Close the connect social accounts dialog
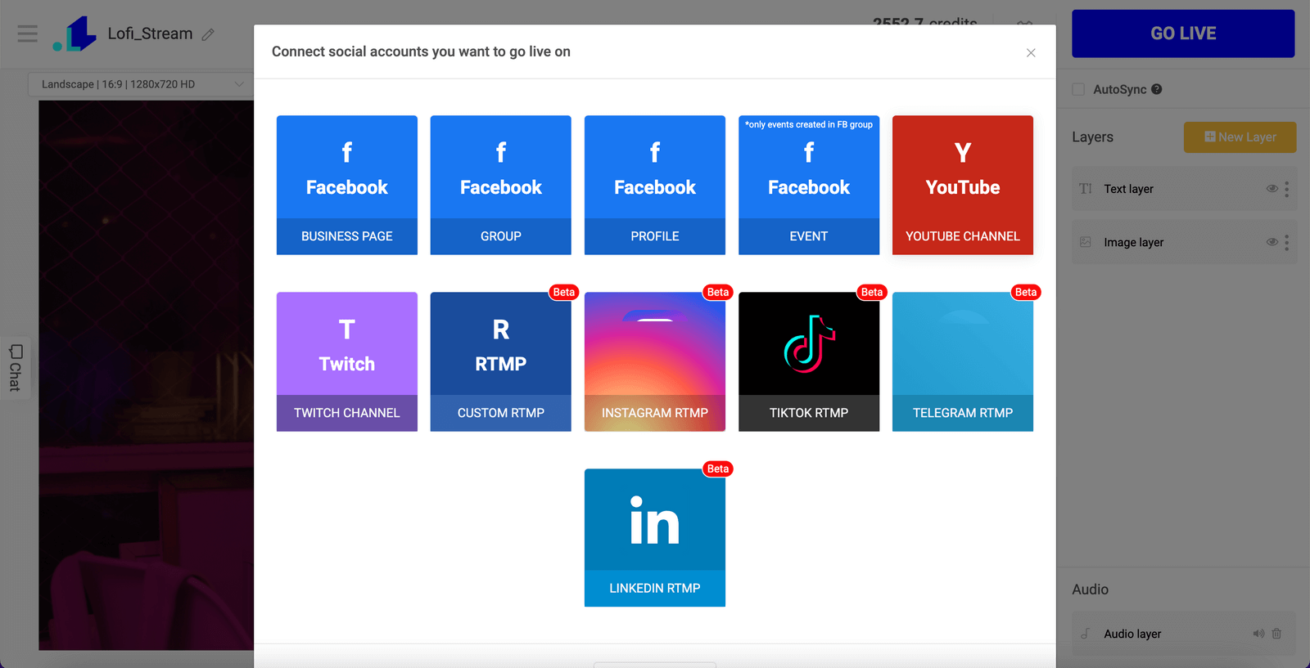Image resolution: width=1310 pixels, height=668 pixels. pos(1031,52)
